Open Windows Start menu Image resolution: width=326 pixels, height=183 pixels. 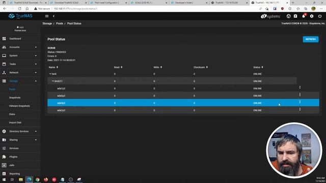coord(4,179)
